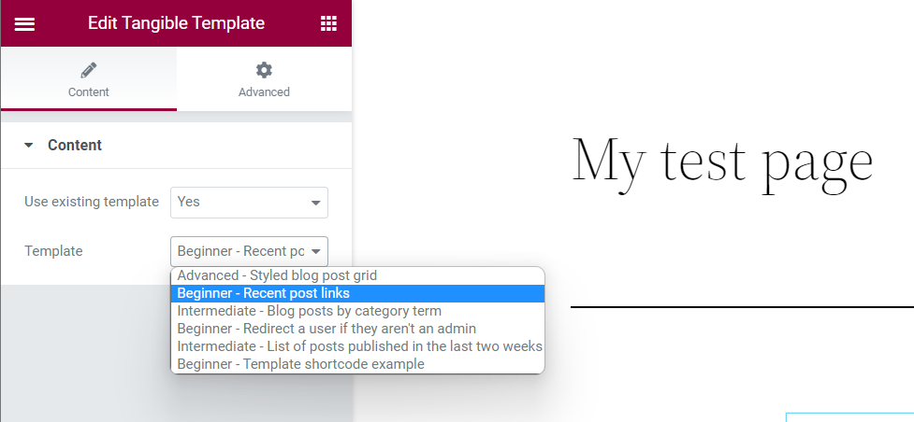
Task: Switch to the Content tab label
Action: click(x=88, y=92)
